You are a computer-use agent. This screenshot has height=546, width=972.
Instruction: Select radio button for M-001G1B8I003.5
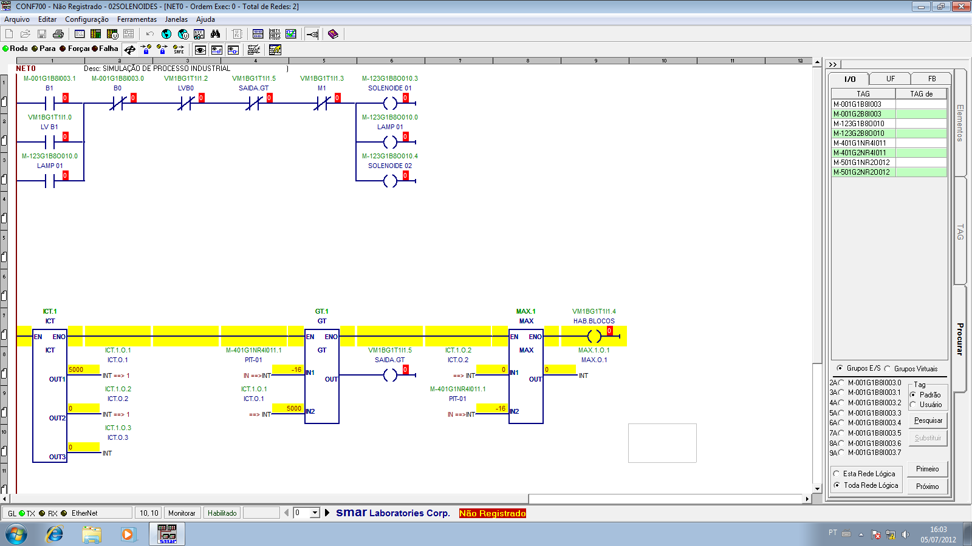841,433
